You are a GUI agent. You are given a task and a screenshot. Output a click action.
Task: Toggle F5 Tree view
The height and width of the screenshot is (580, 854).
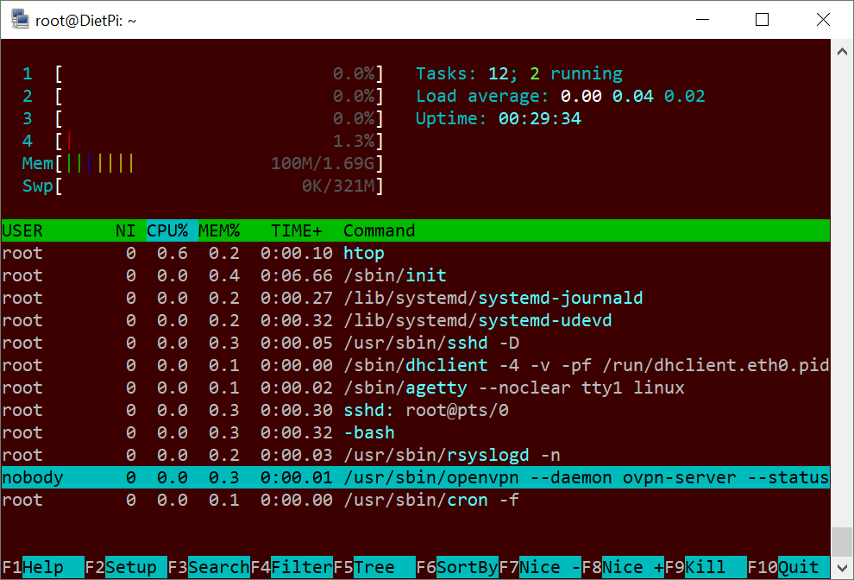pos(374,567)
